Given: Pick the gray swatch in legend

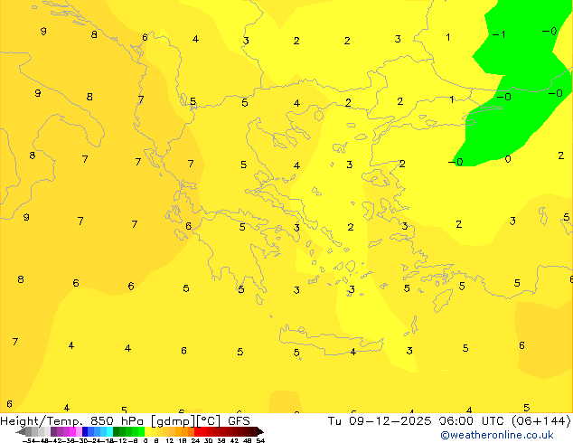Looking at the screenshot, I should (x=29, y=431).
